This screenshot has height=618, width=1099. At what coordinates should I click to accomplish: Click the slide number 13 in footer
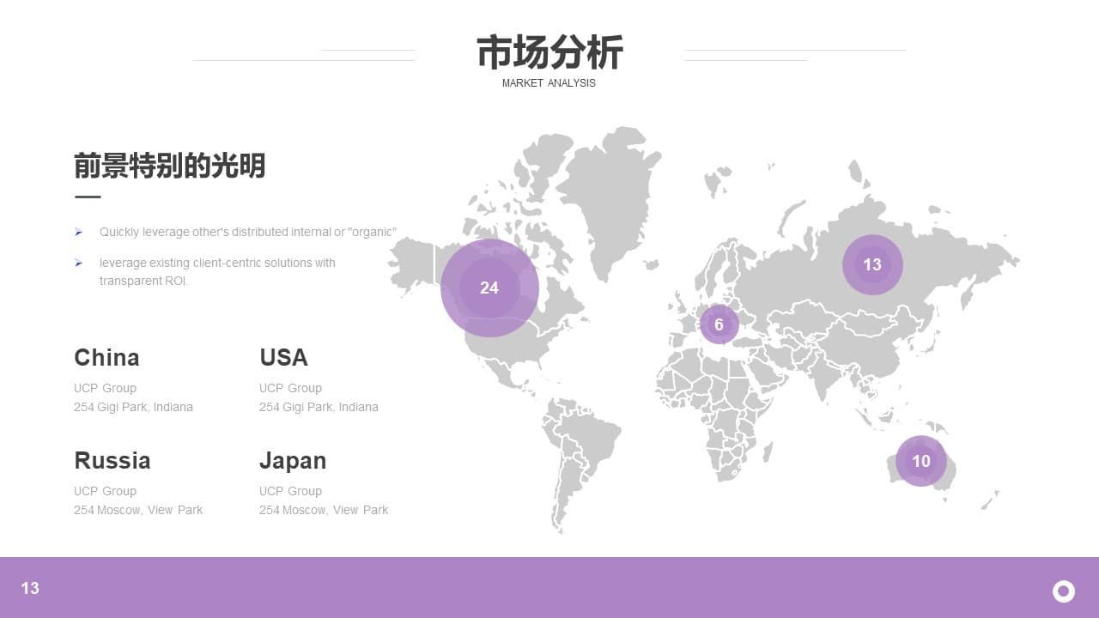click(x=30, y=588)
